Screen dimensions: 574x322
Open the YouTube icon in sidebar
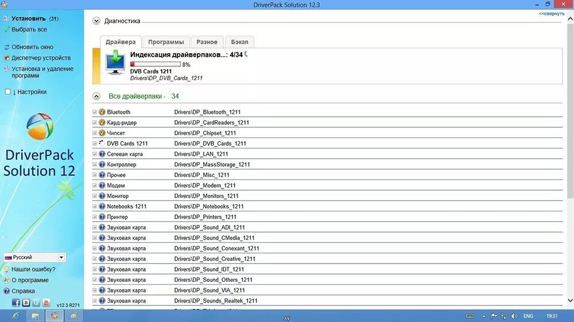[46, 303]
